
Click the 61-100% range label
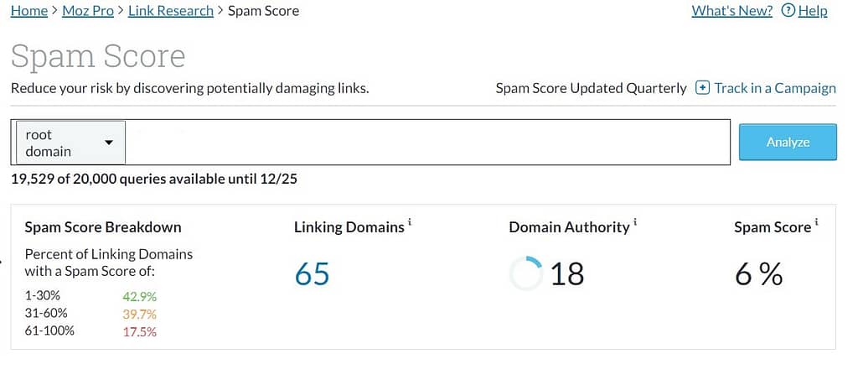(49, 330)
